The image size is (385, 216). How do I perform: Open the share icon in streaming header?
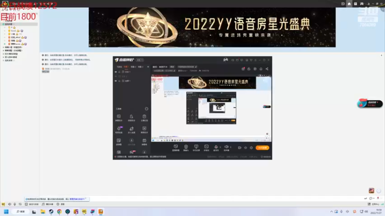[x=267, y=69]
